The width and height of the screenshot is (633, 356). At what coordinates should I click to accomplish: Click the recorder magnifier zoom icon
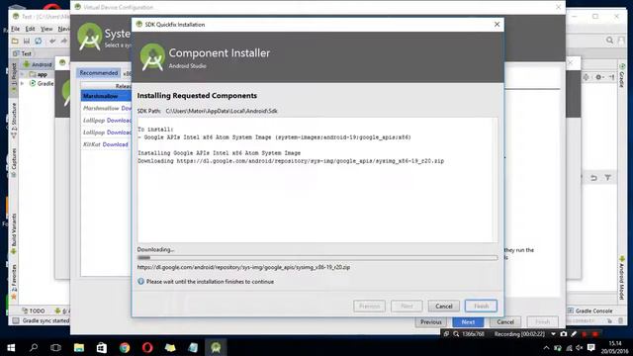click(456, 334)
